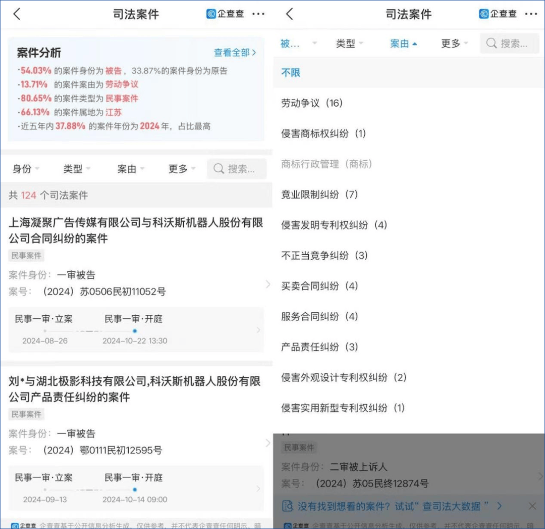Click chevron beside case 鄂0111民初12595号
Screen dimensions: 545x529
click(267, 443)
